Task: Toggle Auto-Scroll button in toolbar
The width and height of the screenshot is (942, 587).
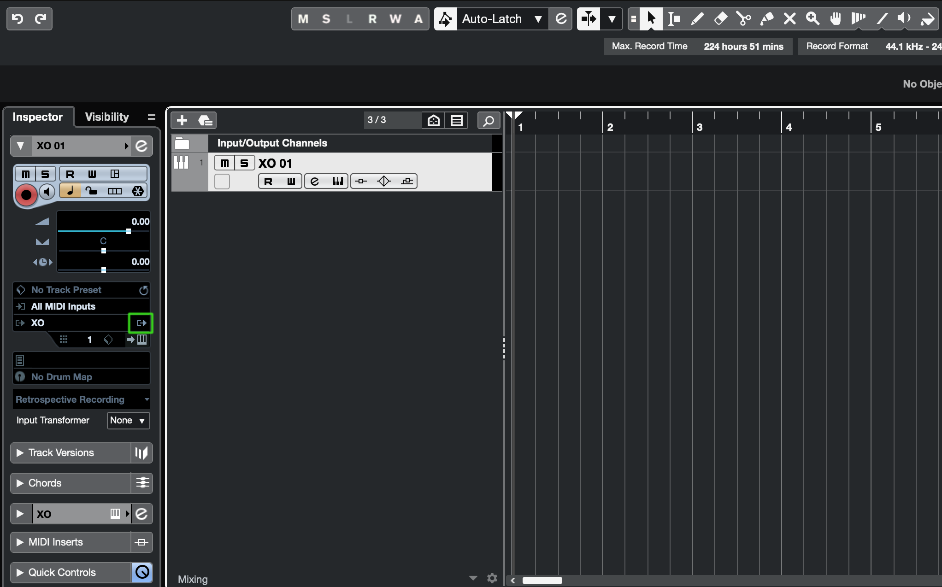Action: [589, 19]
